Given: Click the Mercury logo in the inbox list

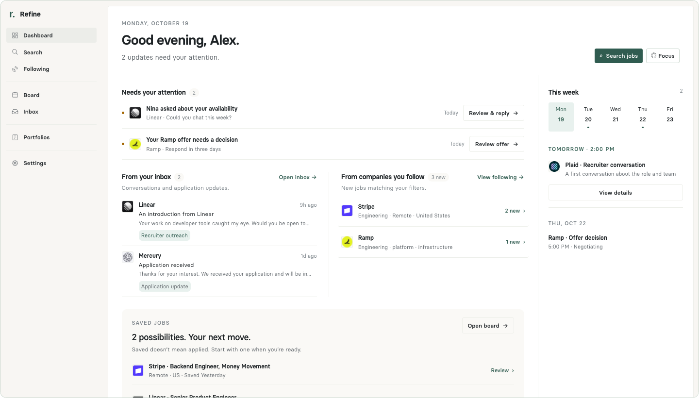Looking at the screenshot, I should [128, 258].
